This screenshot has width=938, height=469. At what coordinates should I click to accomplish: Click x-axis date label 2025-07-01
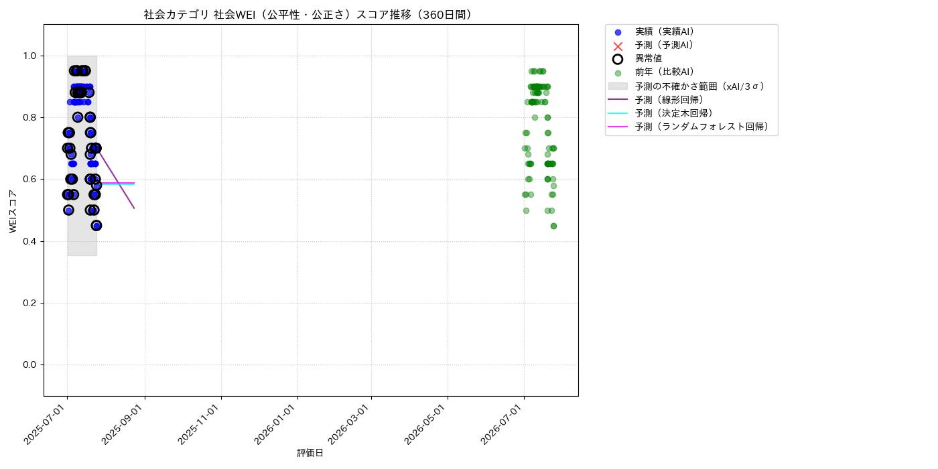pos(47,424)
